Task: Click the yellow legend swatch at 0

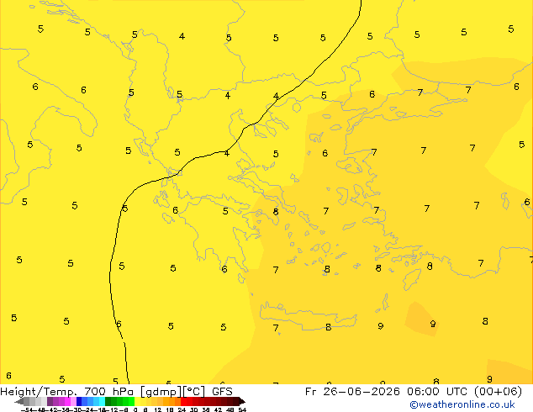Action: 137,401
